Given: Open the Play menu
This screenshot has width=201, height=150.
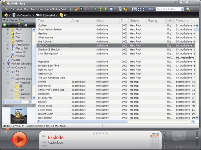Looking at the screenshot, I should click(x=26, y=9).
